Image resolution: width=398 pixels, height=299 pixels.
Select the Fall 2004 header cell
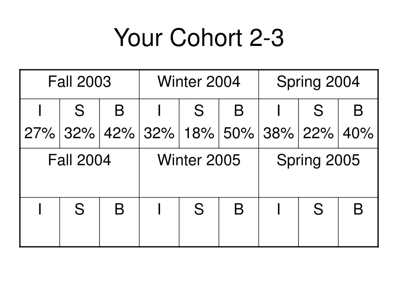[x=80, y=172]
